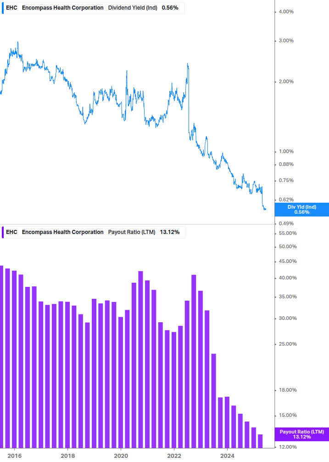Click the 0.62% axis label
Image resolution: width=329 pixels, height=462 pixels.
pos(286,200)
